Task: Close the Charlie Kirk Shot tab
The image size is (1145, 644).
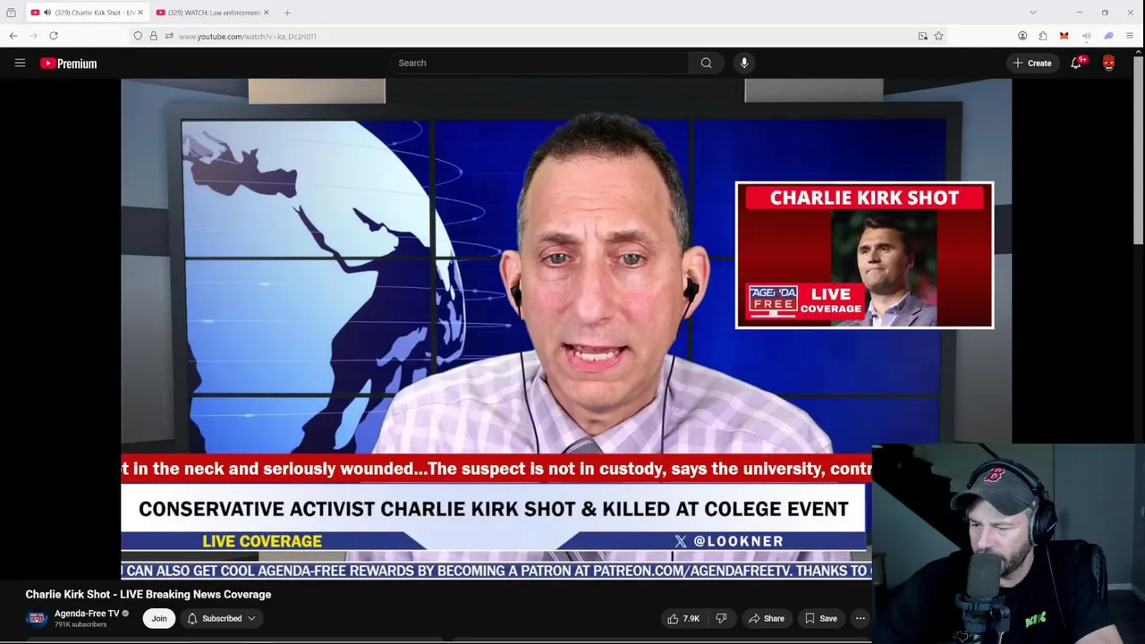Action: 140,13
